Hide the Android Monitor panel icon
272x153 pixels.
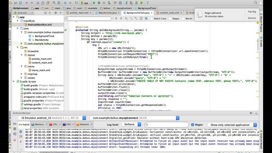[x=256, y=113]
